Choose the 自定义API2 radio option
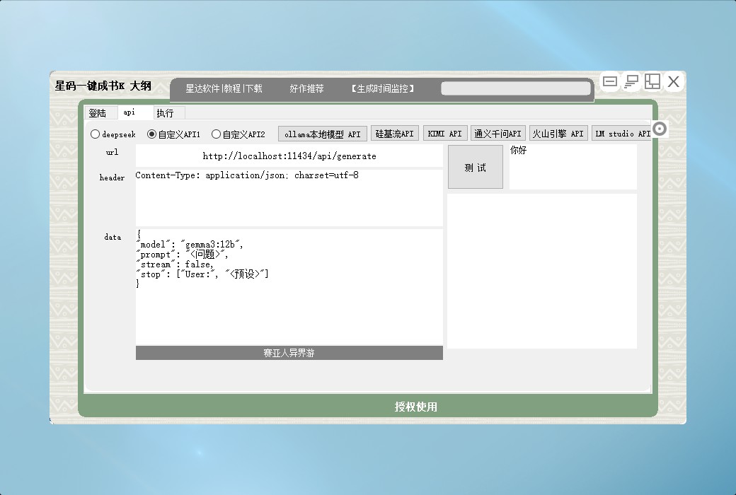Viewport: 736px width, 495px height. coord(217,134)
